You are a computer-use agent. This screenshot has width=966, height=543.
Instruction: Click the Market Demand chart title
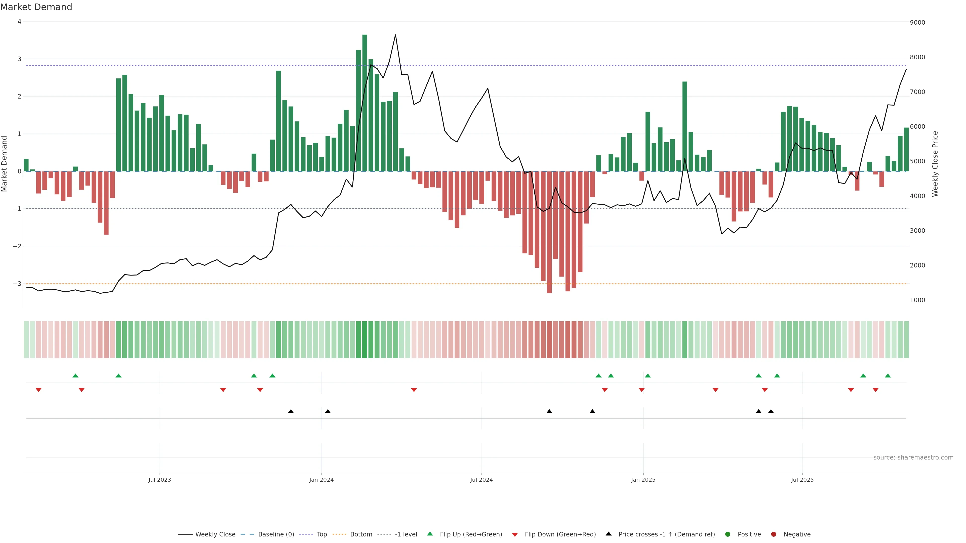(36, 7)
